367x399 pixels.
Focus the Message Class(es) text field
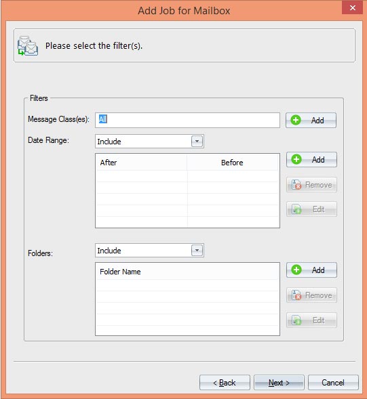coord(187,120)
